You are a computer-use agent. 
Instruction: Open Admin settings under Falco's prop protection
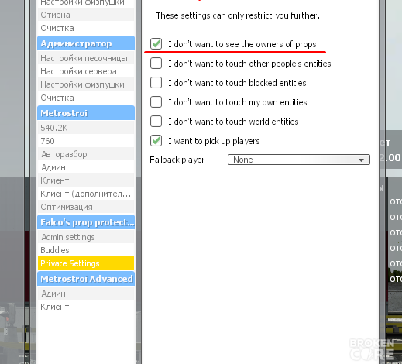pyautogui.click(x=86, y=237)
